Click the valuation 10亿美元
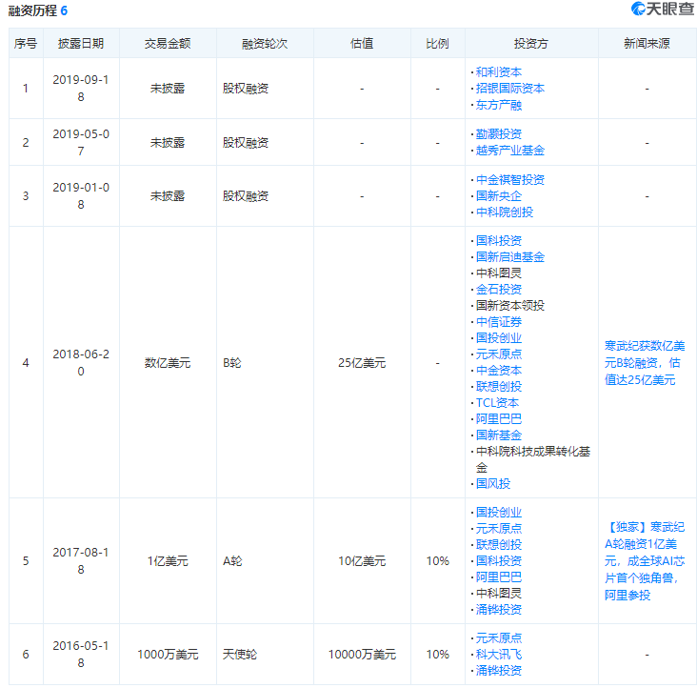 [x=362, y=561]
